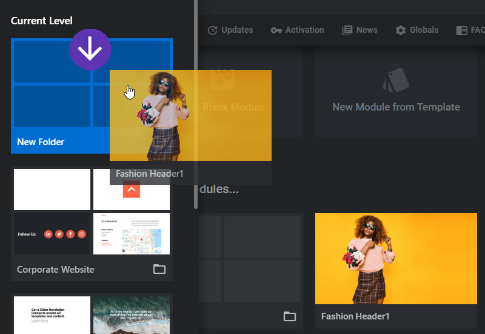The height and width of the screenshot is (334, 485).
Task: Click New Module from Template card
Action: point(396,92)
